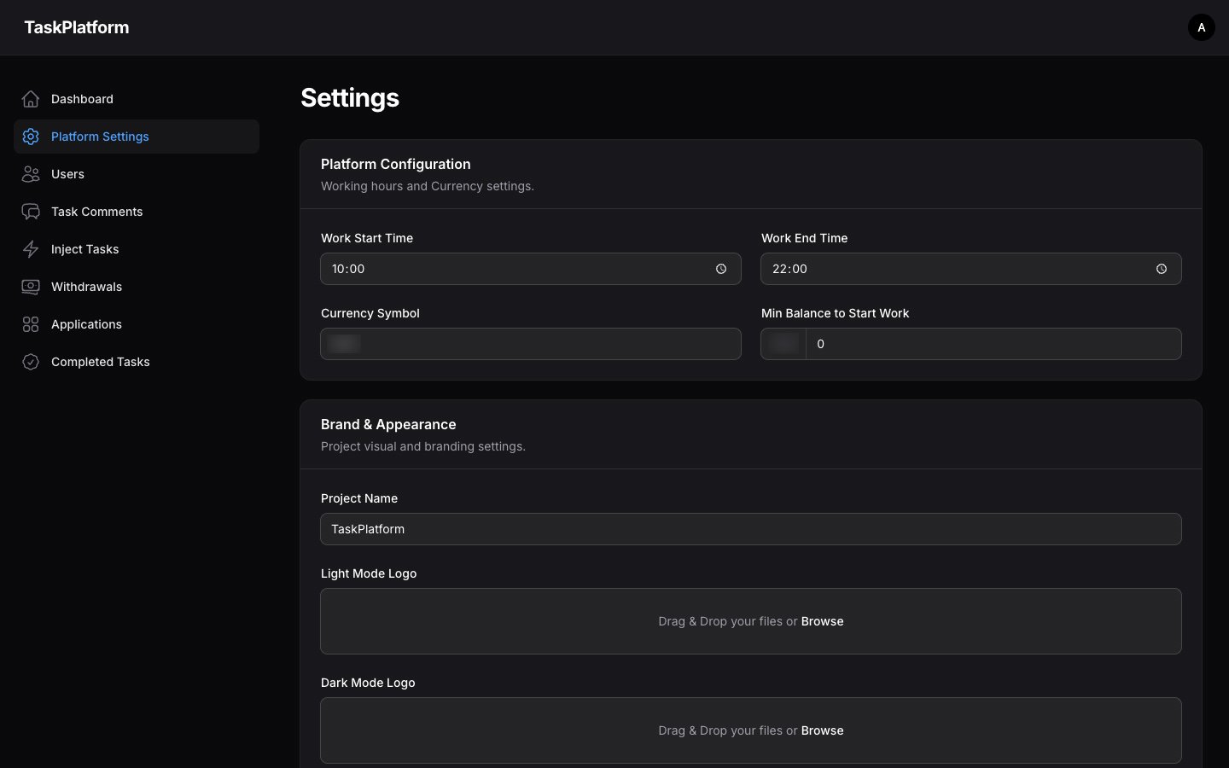The width and height of the screenshot is (1229, 768).
Task: Click the Settings page heading
Action: [350, 97]
